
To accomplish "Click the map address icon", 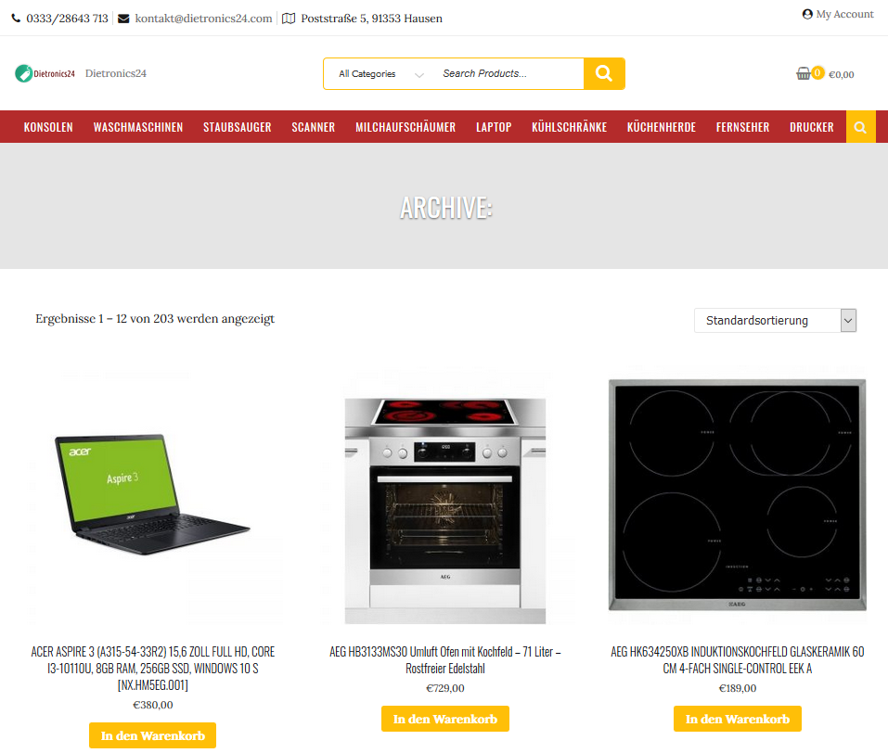I will point(289,19).
